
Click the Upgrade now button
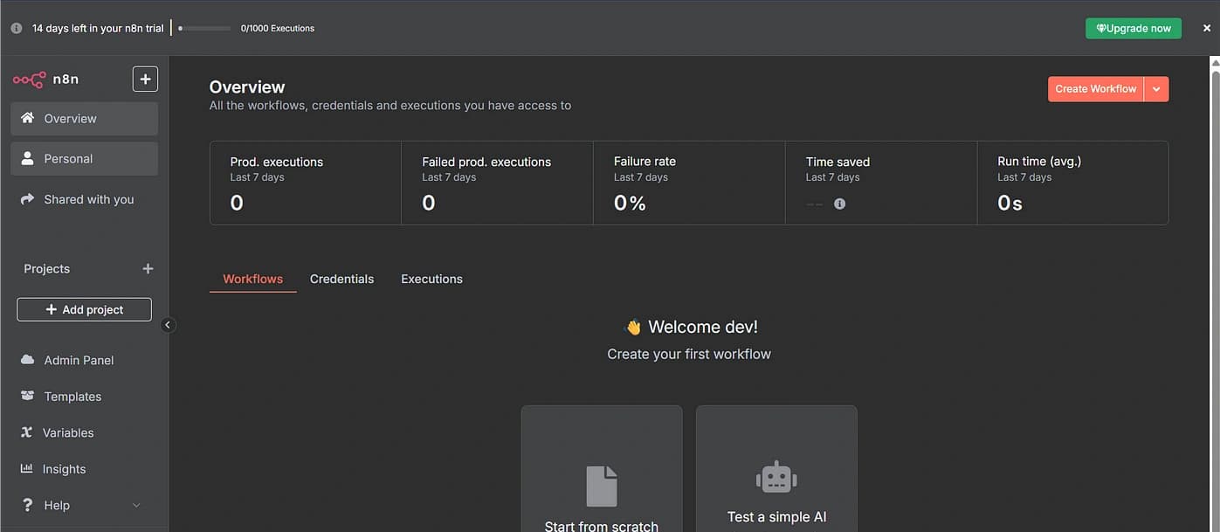1133,28
